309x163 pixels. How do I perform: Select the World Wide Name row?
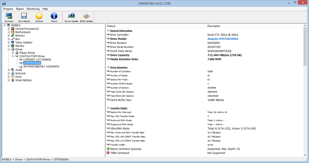tap(204, 51)
